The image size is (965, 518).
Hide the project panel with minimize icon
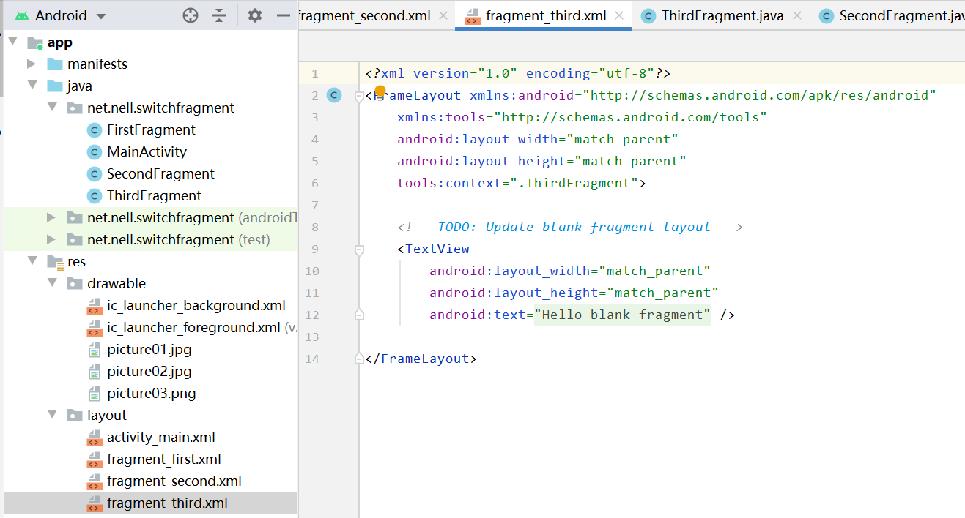click(284, 15)
